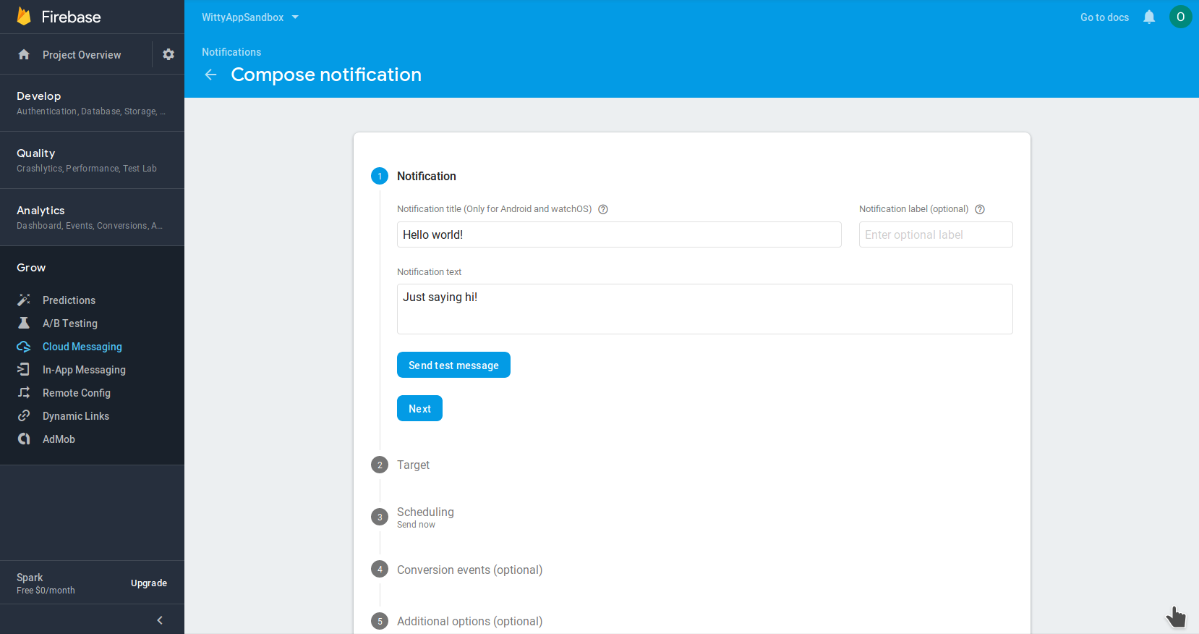1199x634 pixels.
Task: Focus the Notification title input field
Action: pos(619,234)
